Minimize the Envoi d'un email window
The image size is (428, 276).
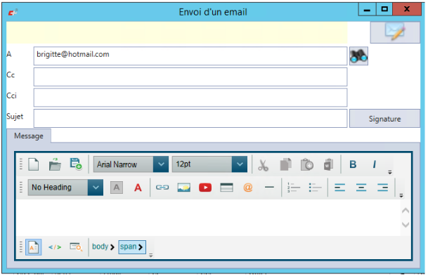(367, 10)
